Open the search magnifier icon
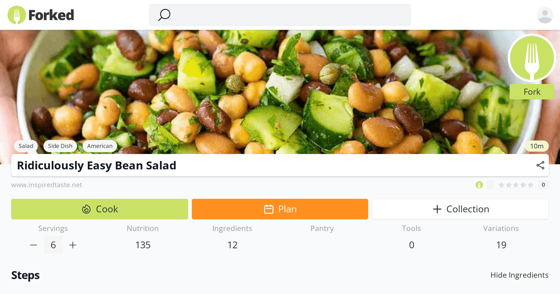 (163, 14)
